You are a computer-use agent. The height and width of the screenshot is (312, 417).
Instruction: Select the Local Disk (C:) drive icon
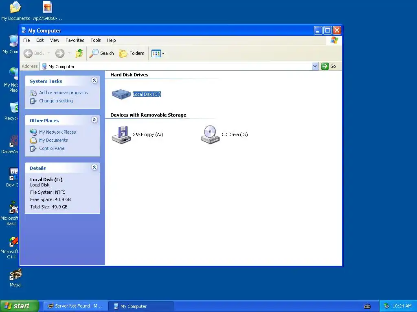pos(121,94)
